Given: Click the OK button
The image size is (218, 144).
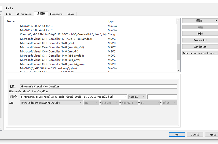Looking at the screenshot, I should point(177,134).
